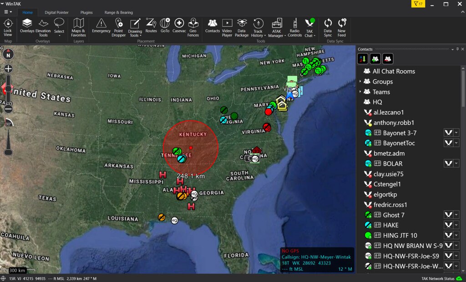Select contact clay.usie75
The height and width of the screenshot is (282, 466).
[x=388, y=174]
